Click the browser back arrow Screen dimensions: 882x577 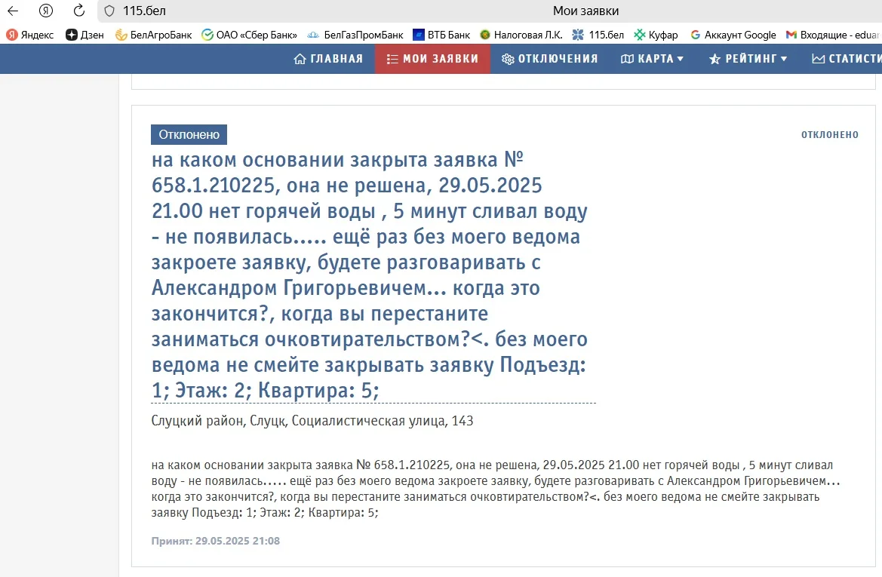pyautogui.click(x=13, y=11)
